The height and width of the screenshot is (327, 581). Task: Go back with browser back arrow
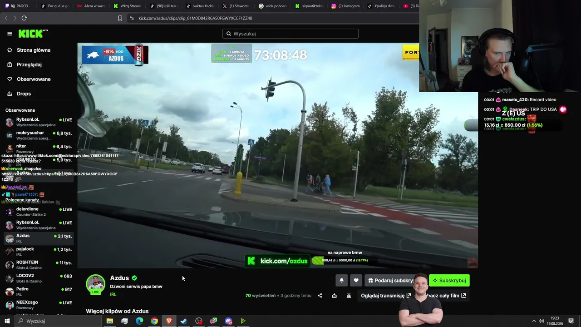[x=6, y=18]
